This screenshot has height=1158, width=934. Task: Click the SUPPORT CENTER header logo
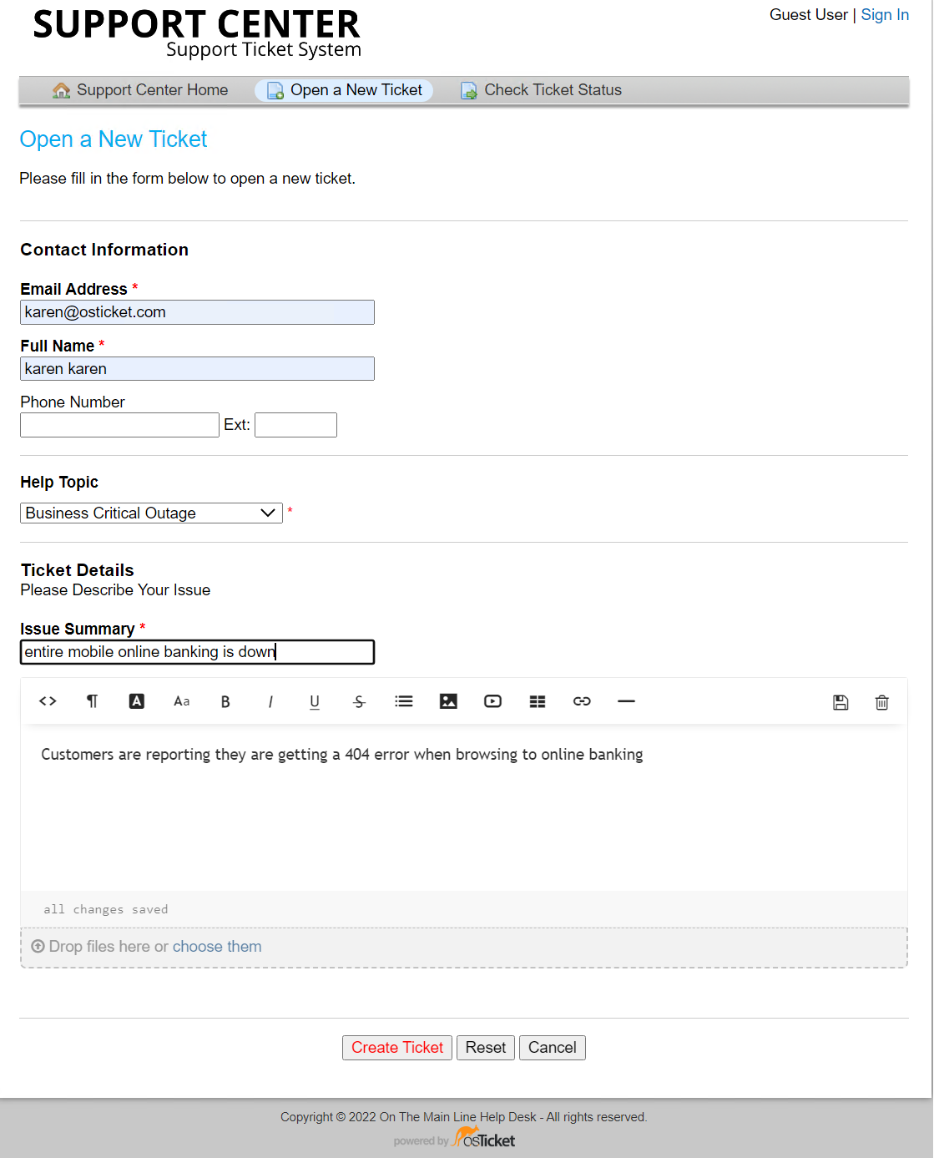tap(197, 33)
